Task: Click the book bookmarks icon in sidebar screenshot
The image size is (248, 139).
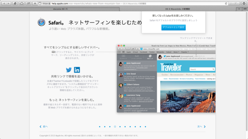Action: click(123, 56)
